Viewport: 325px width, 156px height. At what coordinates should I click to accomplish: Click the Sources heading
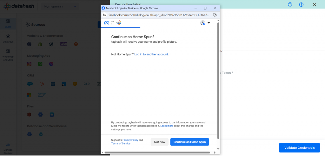(38, 25)
